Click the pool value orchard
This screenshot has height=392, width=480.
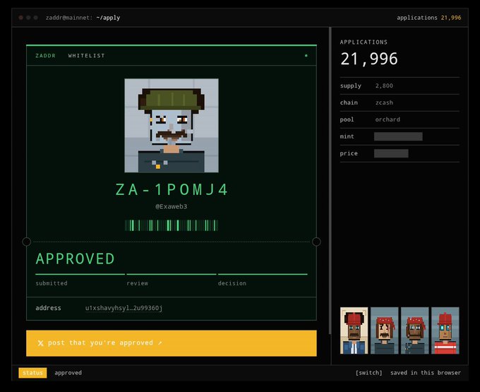(388, 119)
